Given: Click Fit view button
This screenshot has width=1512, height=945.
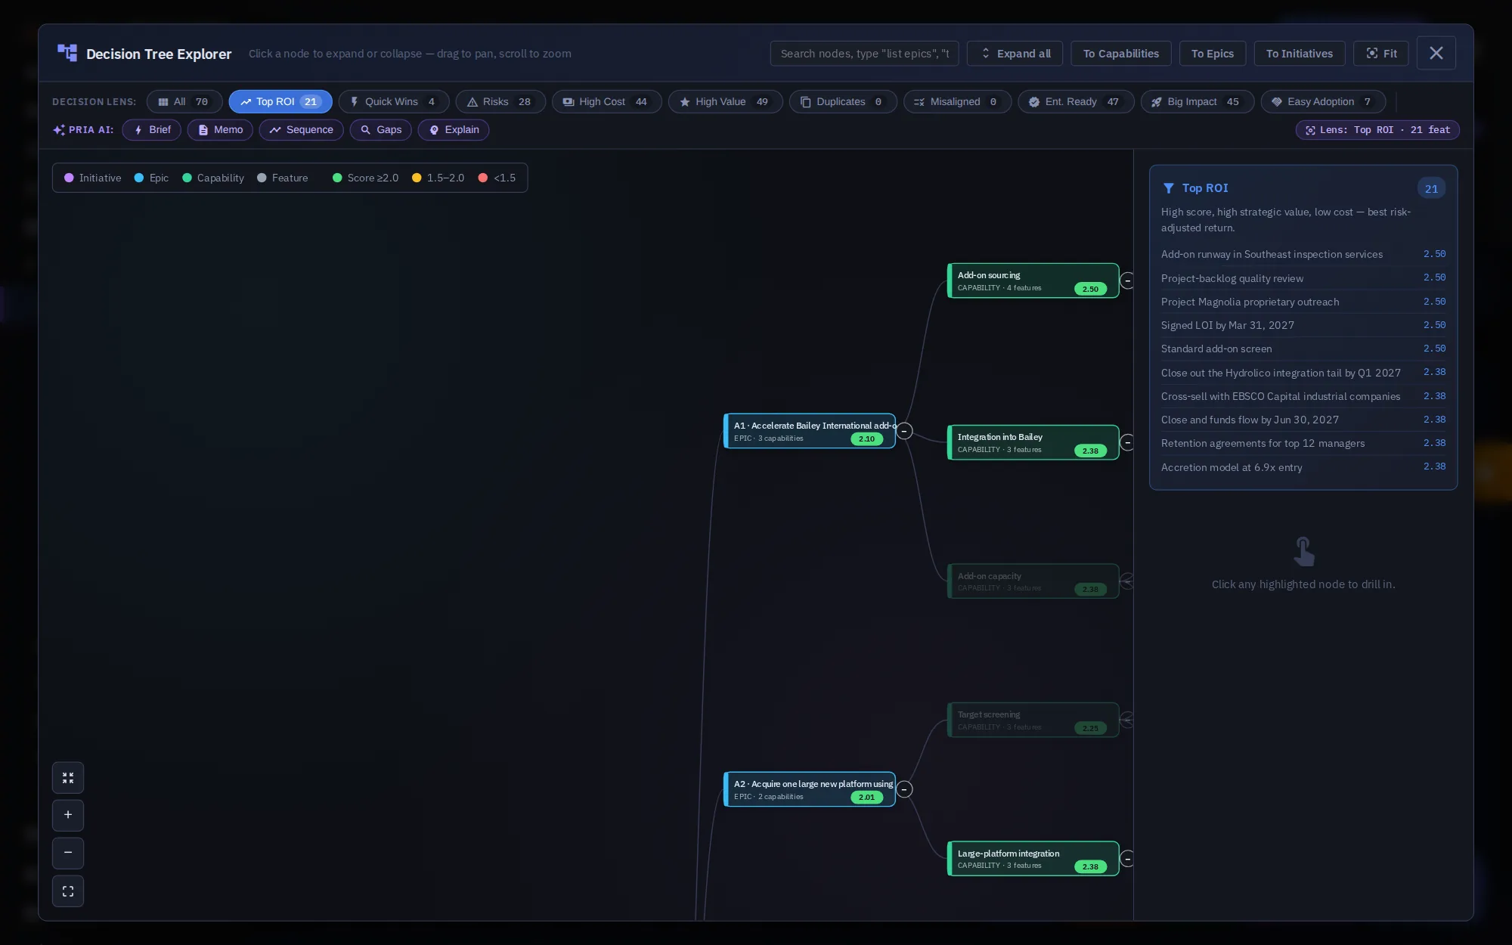Looking at the screenshot, I should 1380,54.
